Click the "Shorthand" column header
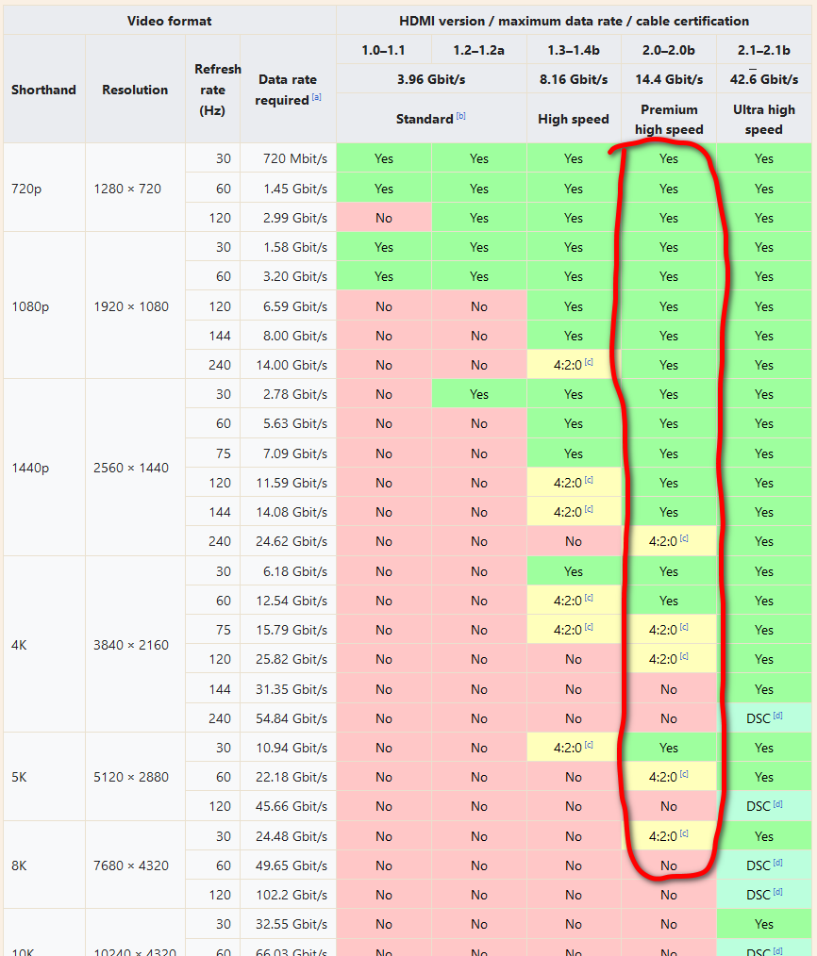The width and height of the screenshot is (817, 956). point(44,90)
